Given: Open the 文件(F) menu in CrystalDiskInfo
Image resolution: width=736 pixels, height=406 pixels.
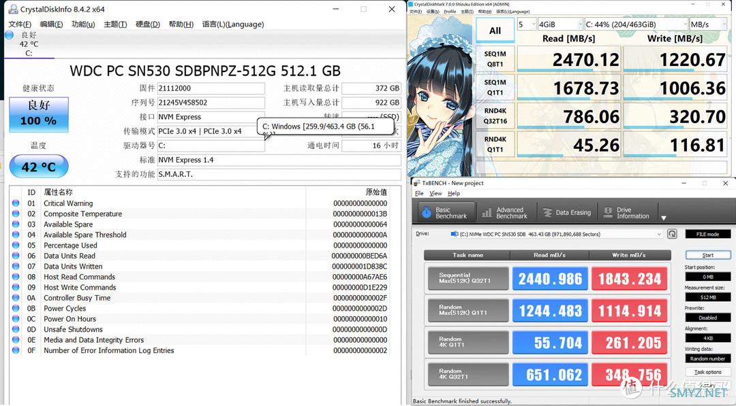Looking at the screenshot, I should point(20,24).
